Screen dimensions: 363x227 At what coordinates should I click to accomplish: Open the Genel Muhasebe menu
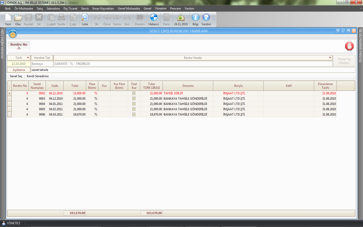click(x=129, y=9)
